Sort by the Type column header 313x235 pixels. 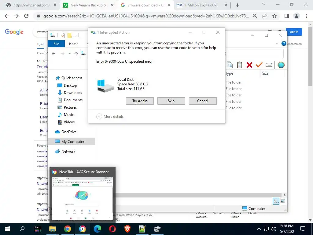[229, 73]
